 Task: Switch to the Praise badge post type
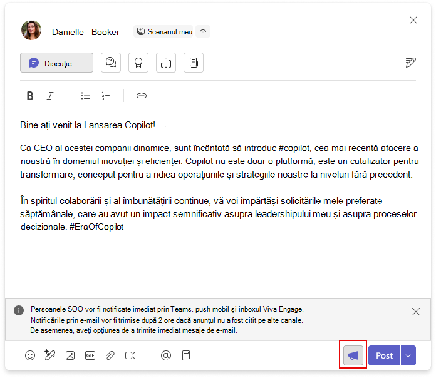(138, 63)
